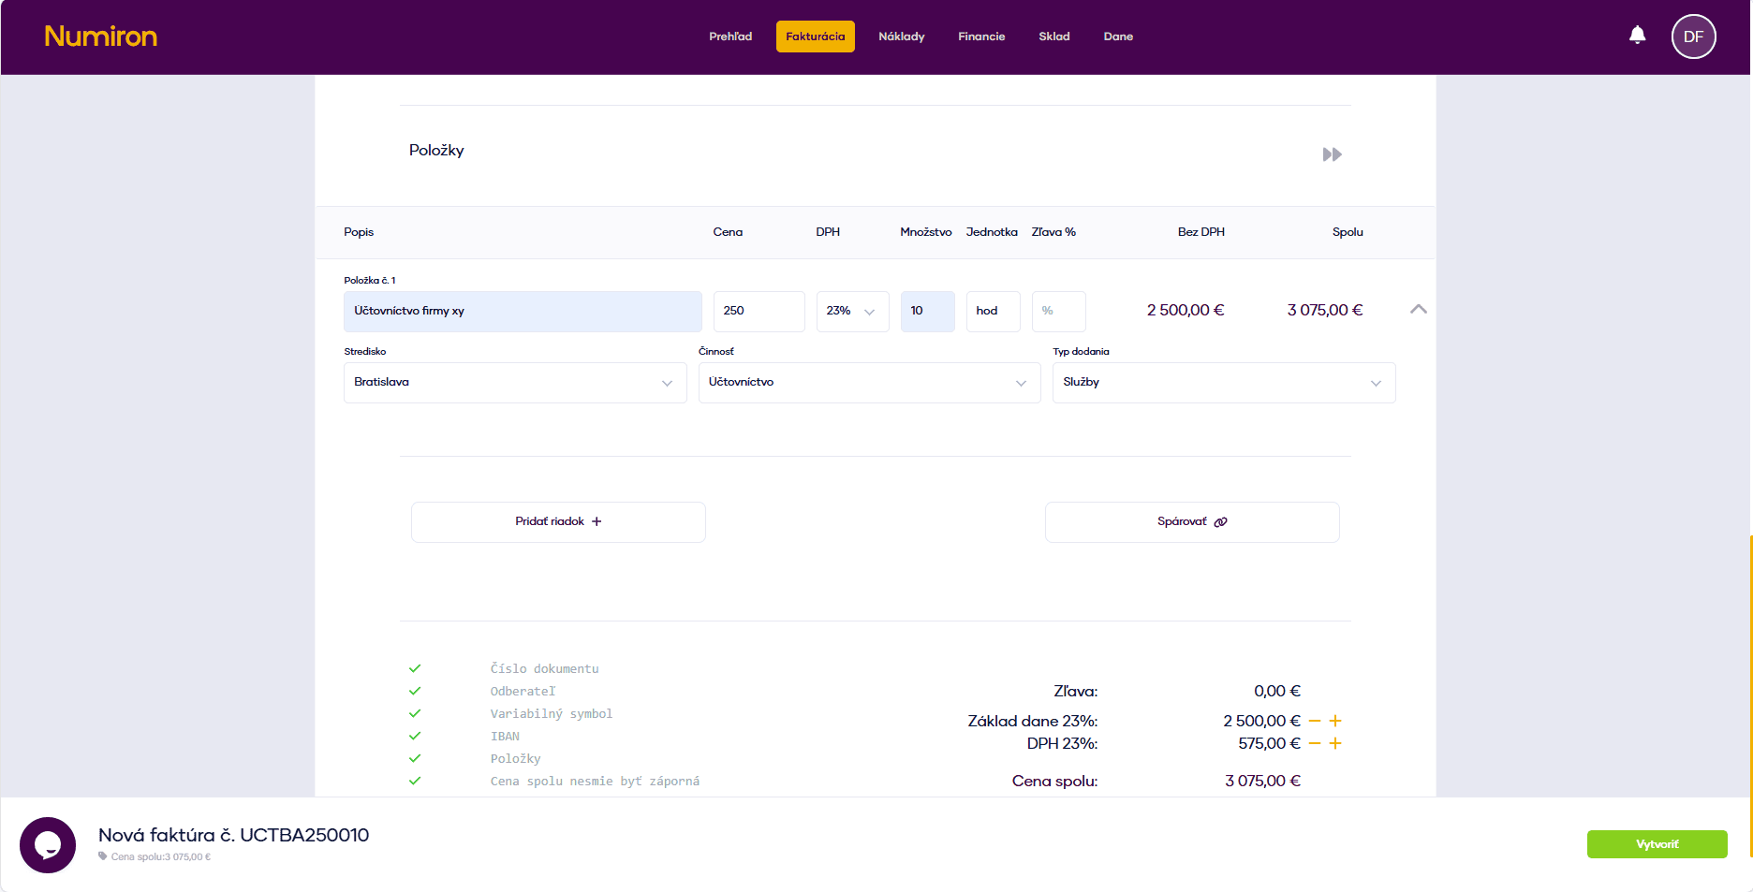1753x892 pixels.
Task: Open the notifications bell
Action: [x=1637, y=36]
